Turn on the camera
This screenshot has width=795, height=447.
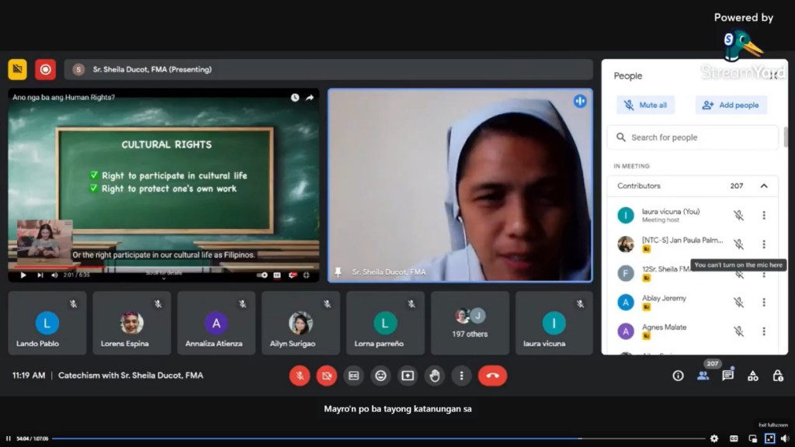(x=327, y=376)
